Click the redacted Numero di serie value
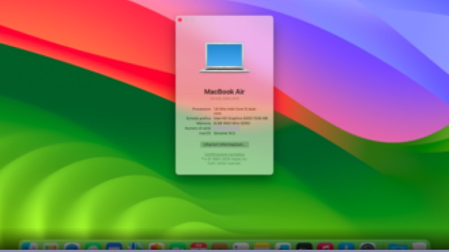The image size is (449, 252). (x=226, y=128)
